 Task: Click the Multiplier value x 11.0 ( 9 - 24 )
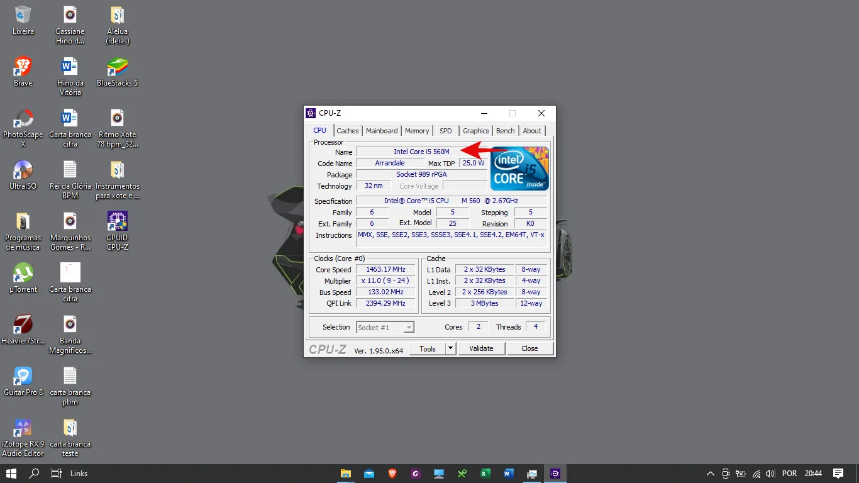click(x=385, y=280)
